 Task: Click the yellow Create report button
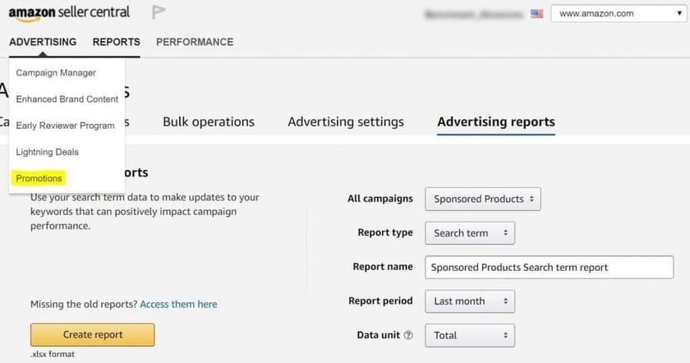pyautogui.click(x=92, y=335)
